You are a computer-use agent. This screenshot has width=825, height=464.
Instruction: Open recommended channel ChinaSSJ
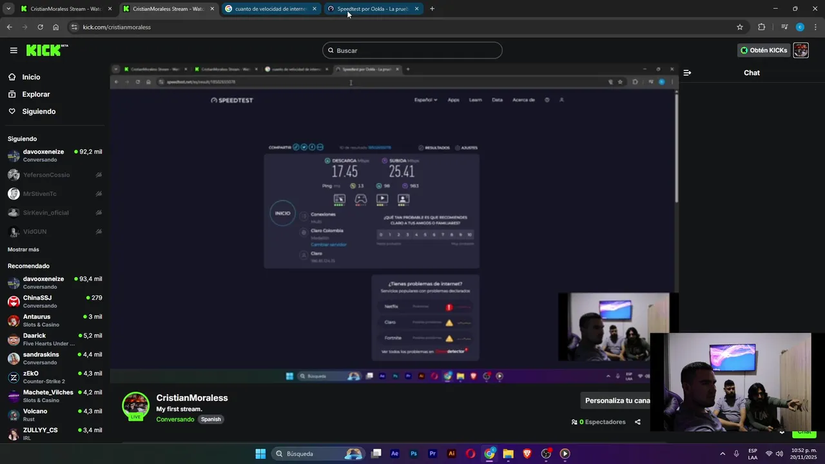55,302
